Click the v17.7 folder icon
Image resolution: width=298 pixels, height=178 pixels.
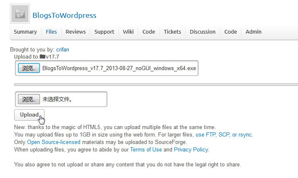pyautogui.click(x=42, y=56)
